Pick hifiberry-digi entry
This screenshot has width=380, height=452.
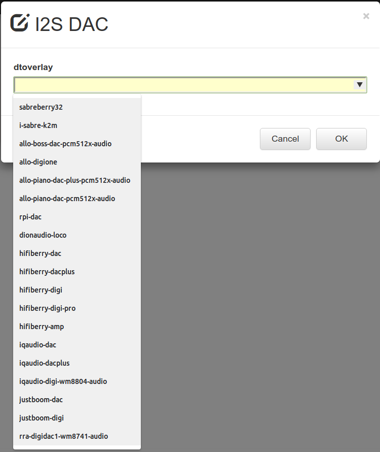77,290
